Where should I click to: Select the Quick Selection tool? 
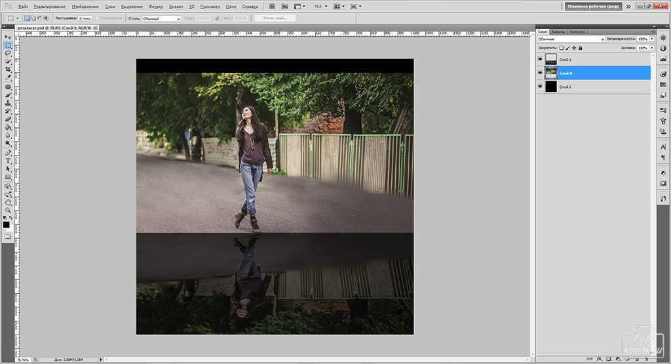[8, 61]
